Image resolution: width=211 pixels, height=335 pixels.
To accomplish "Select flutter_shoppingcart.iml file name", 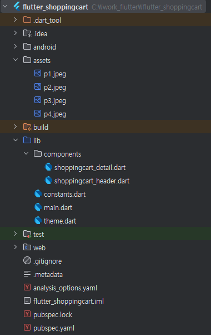I will tap(68, 302).
